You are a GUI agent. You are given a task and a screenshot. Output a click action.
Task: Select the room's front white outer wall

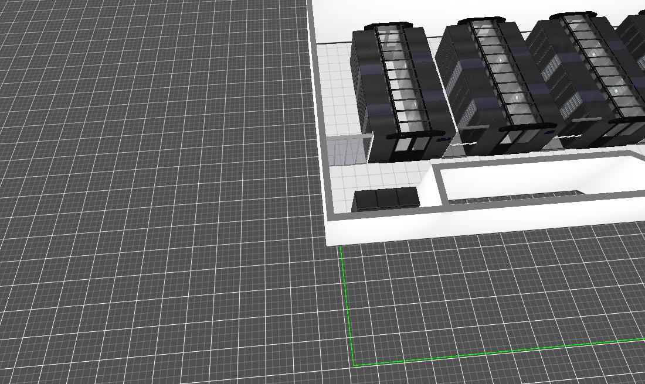tap(469, 230)
